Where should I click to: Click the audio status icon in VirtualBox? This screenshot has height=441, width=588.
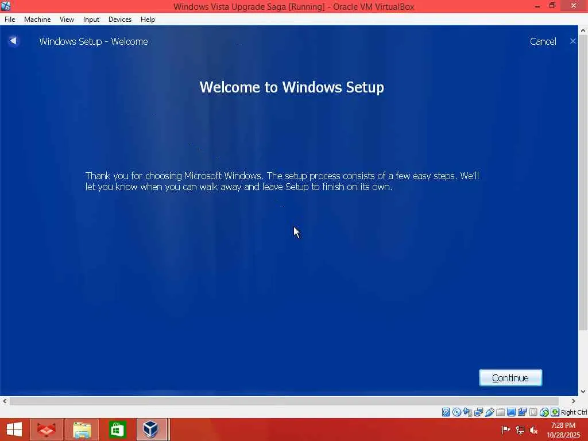click(467, 412)
